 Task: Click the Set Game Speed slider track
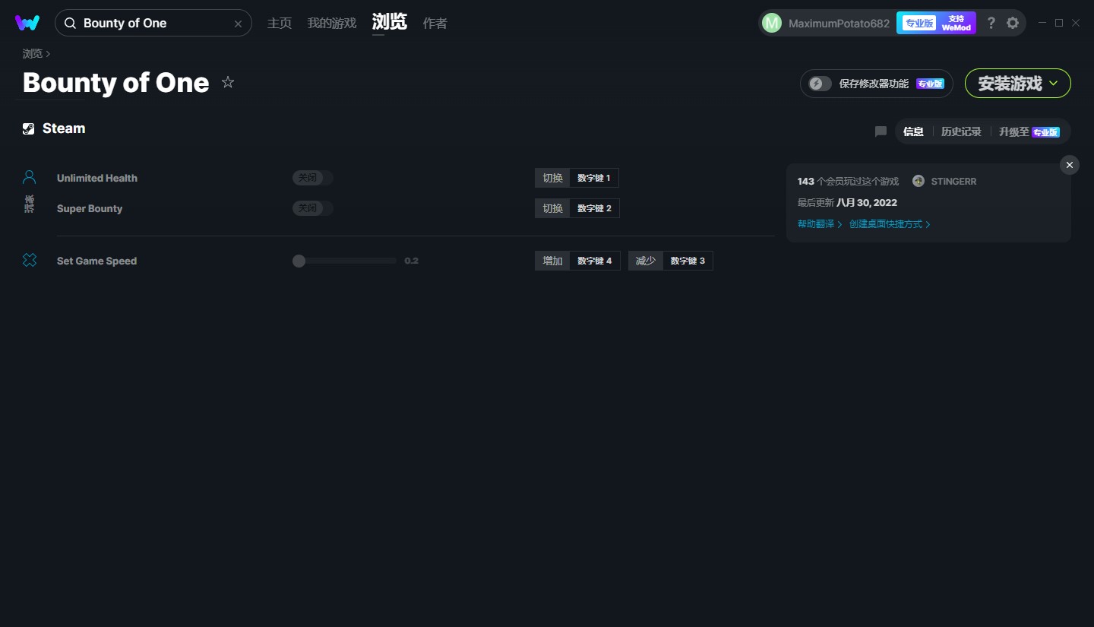tap(344, 261)
